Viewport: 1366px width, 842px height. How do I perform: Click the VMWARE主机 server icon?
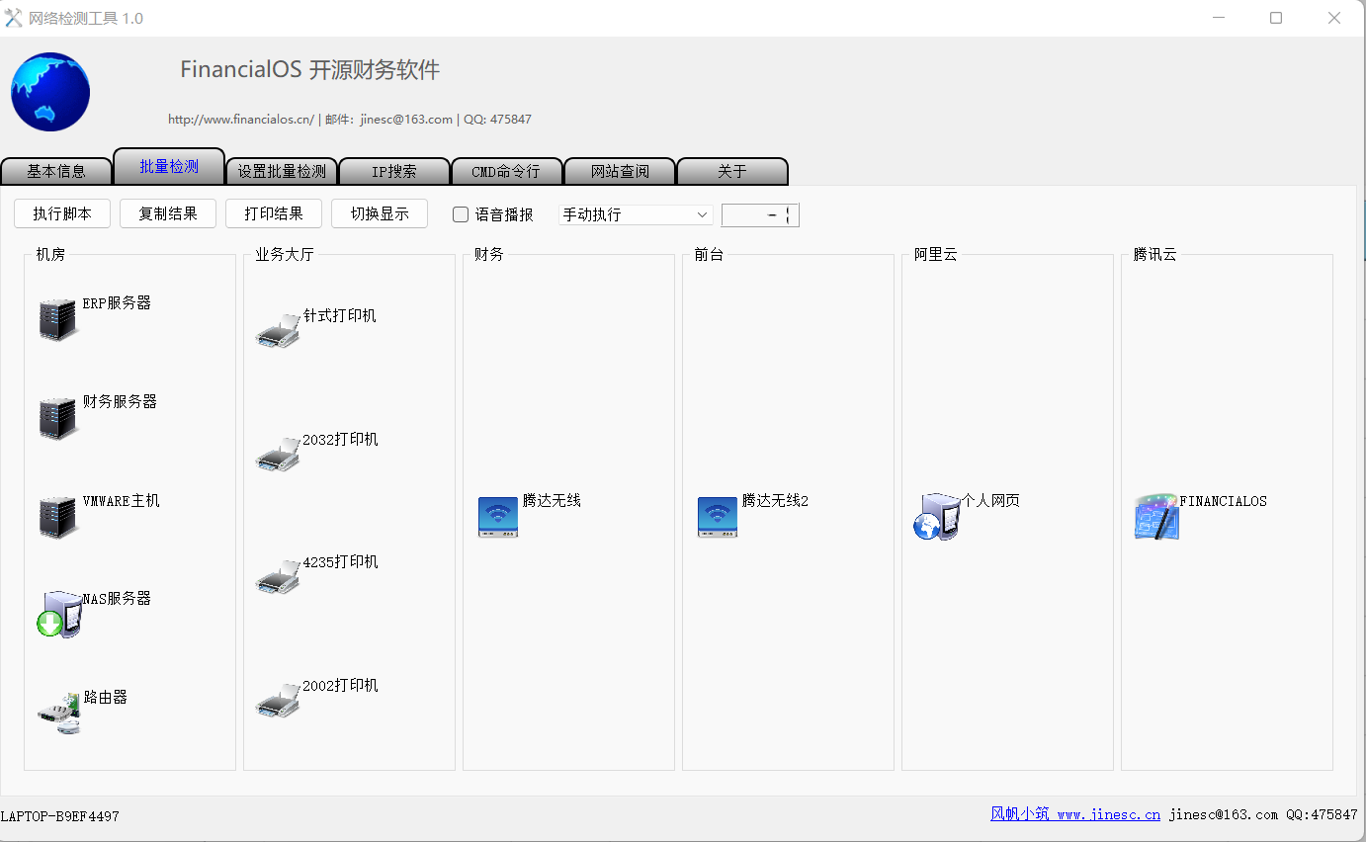tap(58, 518)
